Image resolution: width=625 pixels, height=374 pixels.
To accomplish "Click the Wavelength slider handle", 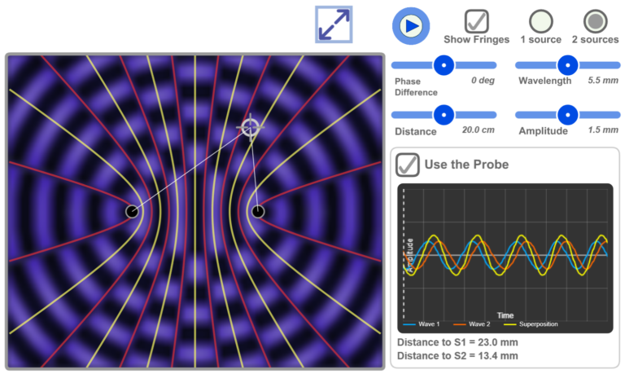I will [x=567, y=65].
